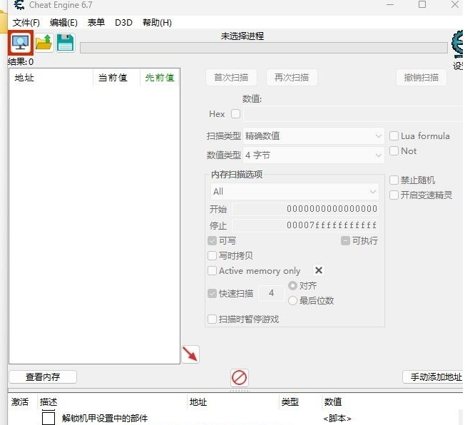Maximize the Cheat Engine window
This screenshot has height=425, width=465.
coord(422,4)
